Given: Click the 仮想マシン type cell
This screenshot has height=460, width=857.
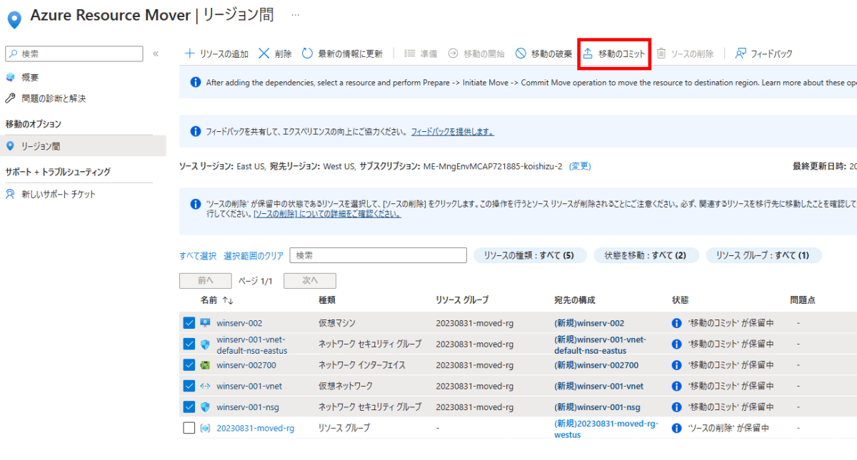Looking at the screenshot, I should coord(336,323).
